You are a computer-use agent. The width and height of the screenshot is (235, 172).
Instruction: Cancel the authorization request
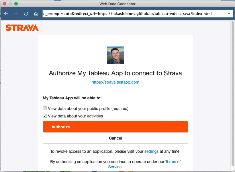(x=115, y=138)
